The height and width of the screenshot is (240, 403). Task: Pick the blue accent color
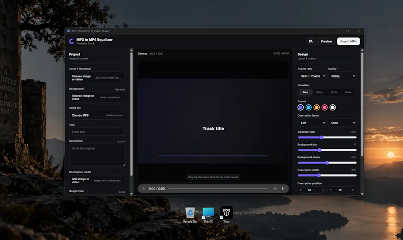[x=309, y=107]
